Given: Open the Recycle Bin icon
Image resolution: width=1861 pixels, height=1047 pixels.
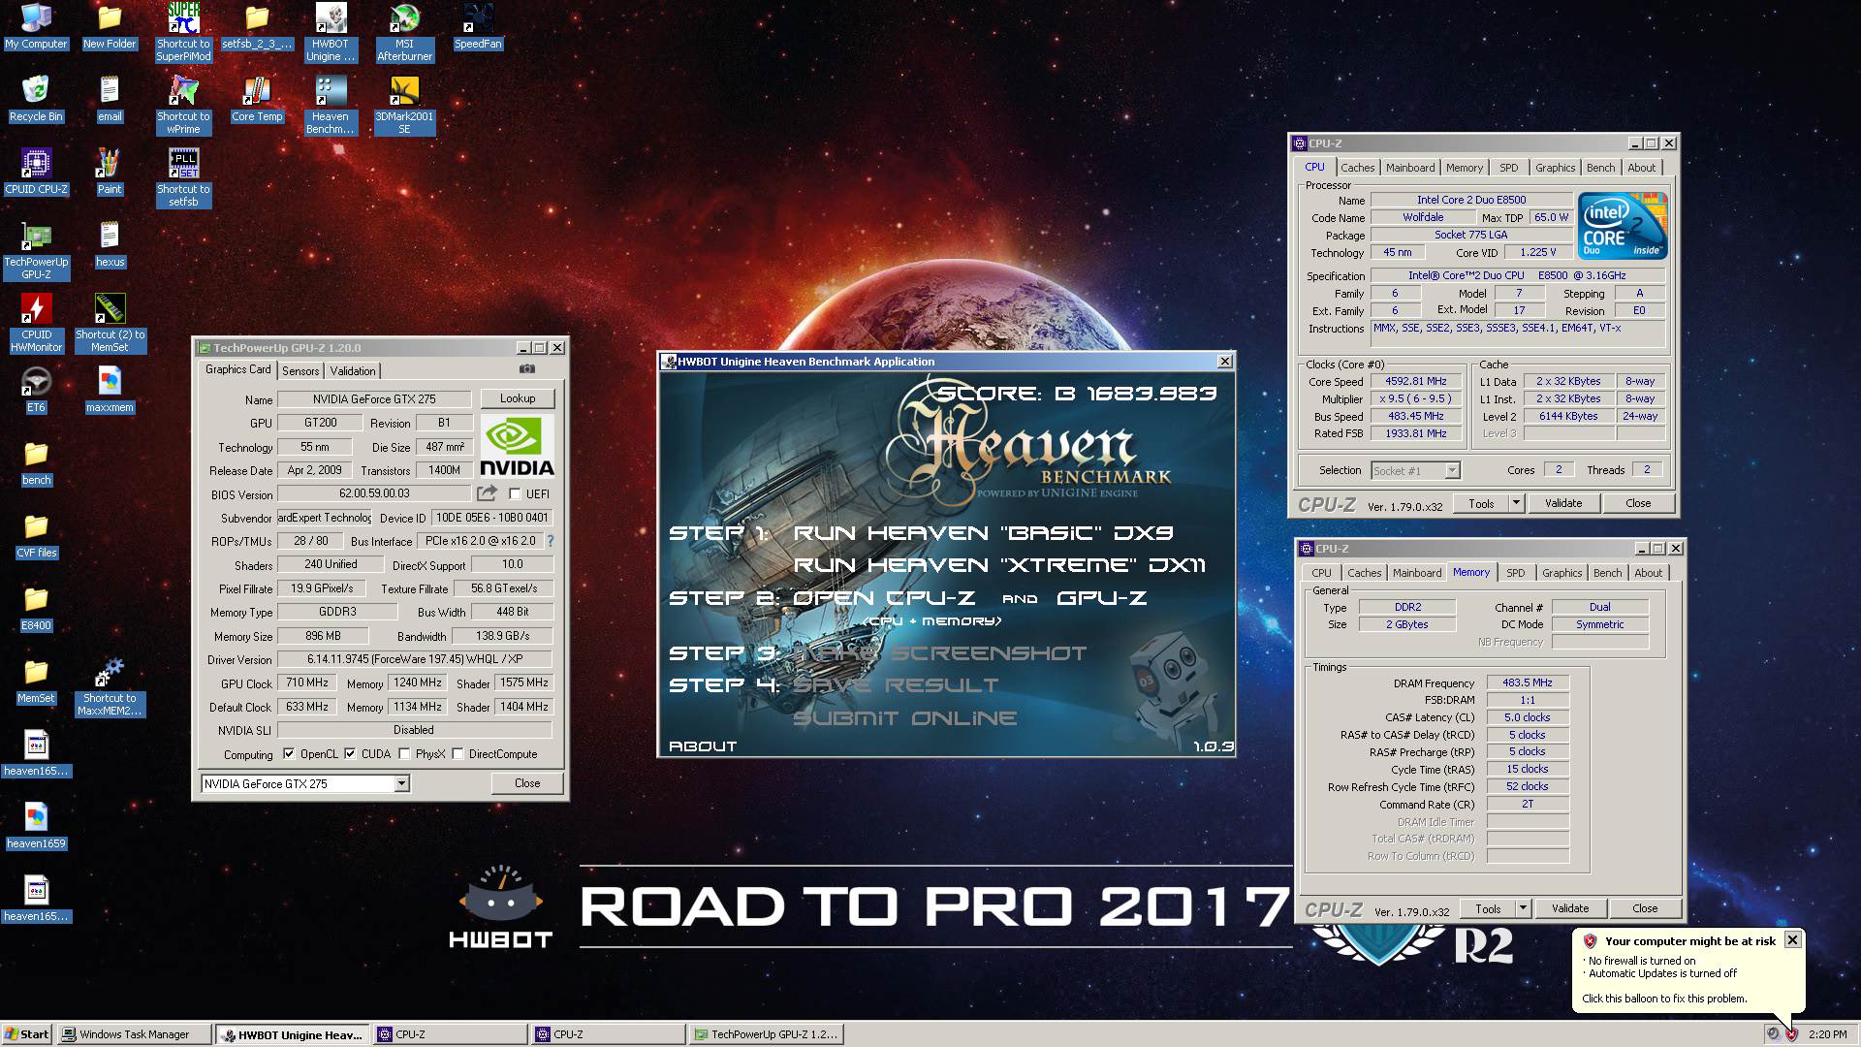Looking at the screenshot, I should pos(36,99).
